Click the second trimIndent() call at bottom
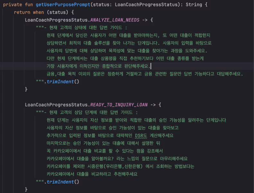This screenshot has width=254, height=193. [x=63, y=182]
